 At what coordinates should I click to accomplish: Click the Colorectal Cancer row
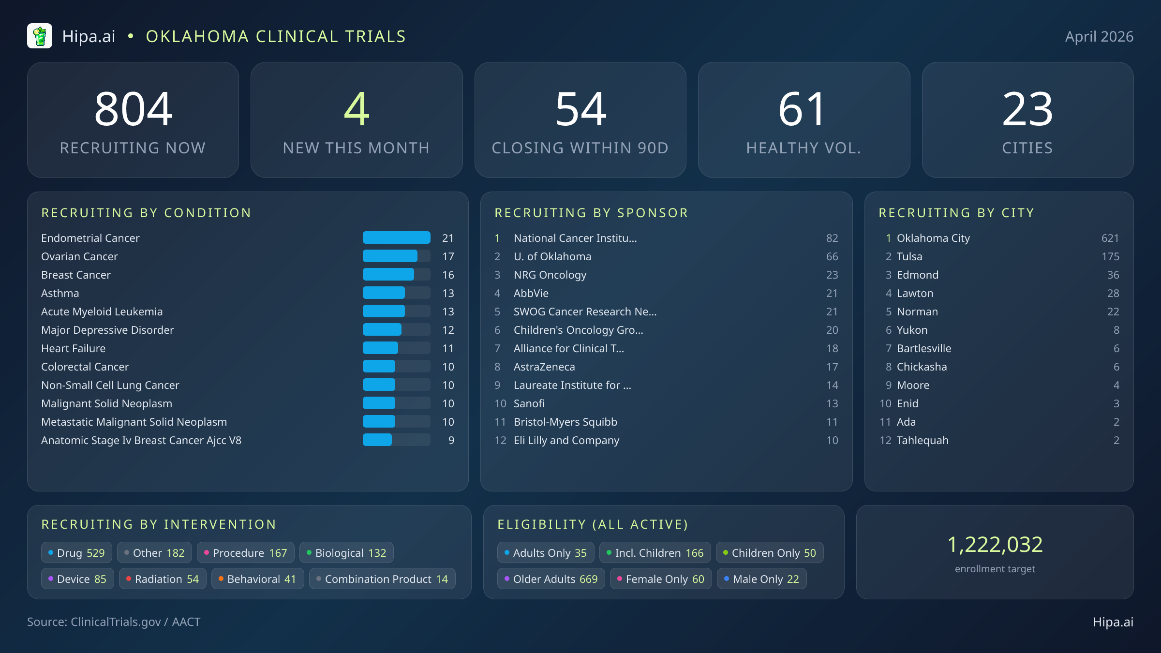click(x=248, y=367)
